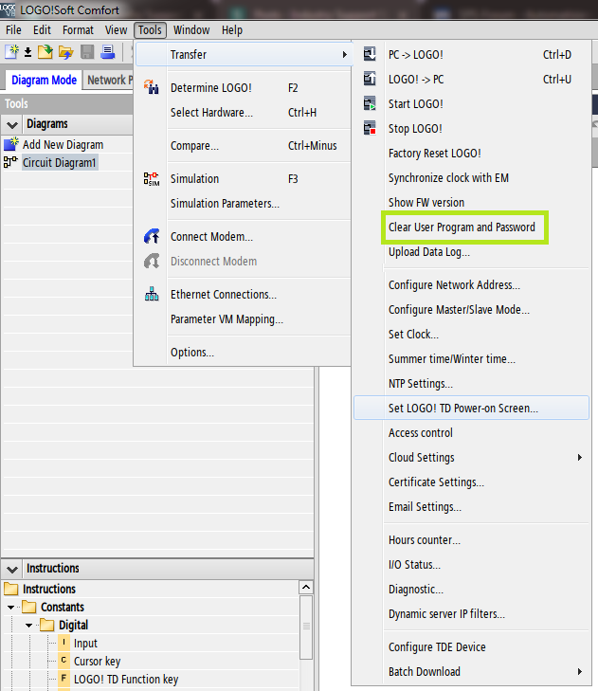Open Access control
This screenshot has width=598, height=691.
click(x=471, y=433)
